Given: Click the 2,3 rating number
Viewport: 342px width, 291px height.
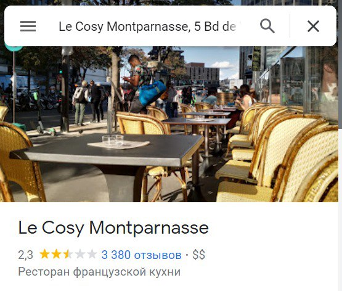Looking at the screenshot, I should [25, 255].
